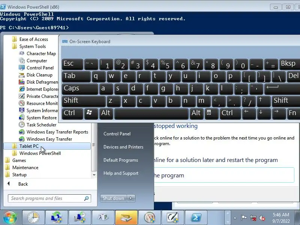Toggle right Alt key on On-Screen Keyboard
Image resolution: width=300 pixels, height=225 pixels.
click(x=196, y=114)
